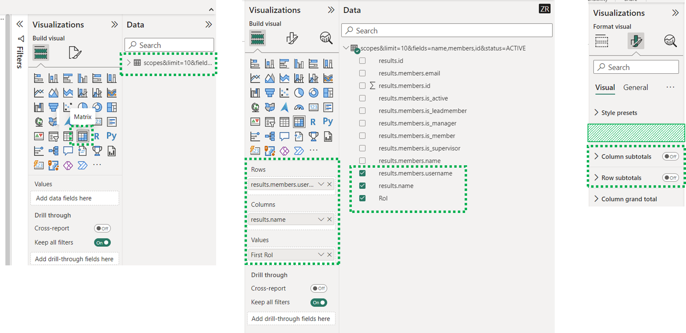Expand the Style presets section
This screenshot has height=333, width=686.
pyautogui.click(x=619, y=113)
